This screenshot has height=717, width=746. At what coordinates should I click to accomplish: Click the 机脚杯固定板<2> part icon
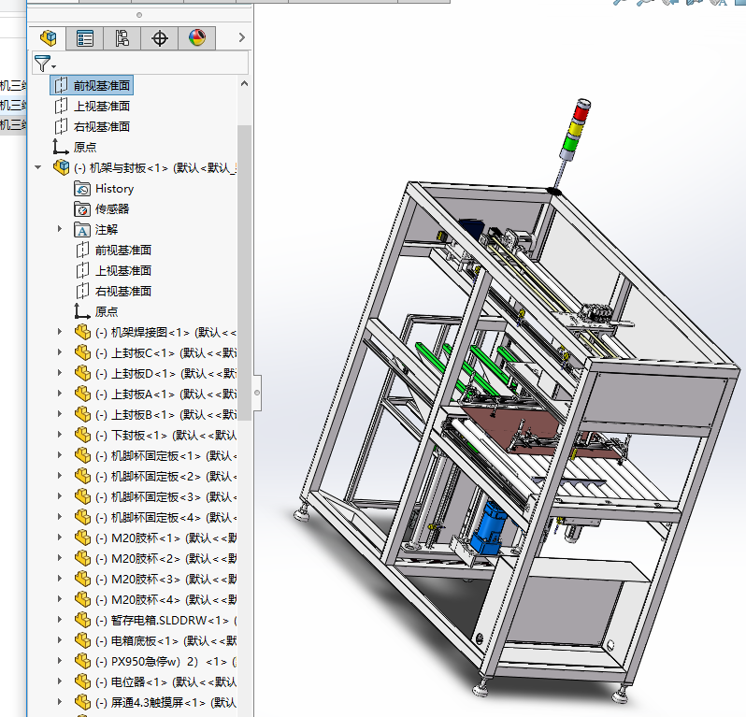coord(83,476)
